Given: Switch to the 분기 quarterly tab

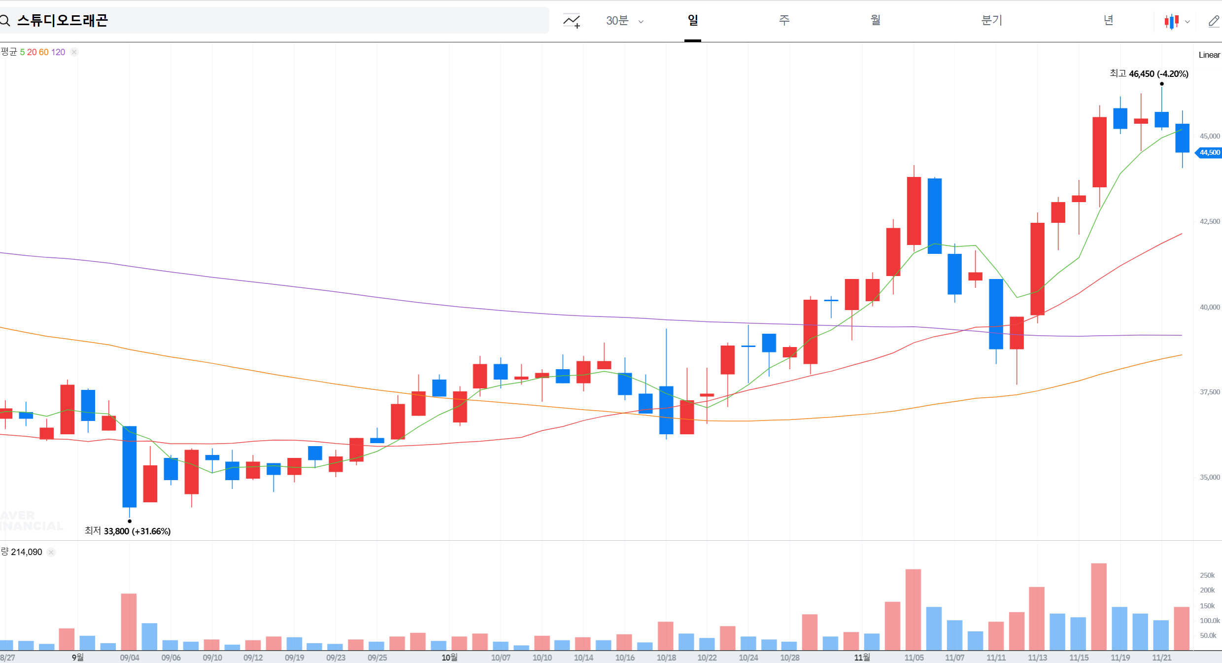Looking at the screenshot, I should [x=991, y=20].
